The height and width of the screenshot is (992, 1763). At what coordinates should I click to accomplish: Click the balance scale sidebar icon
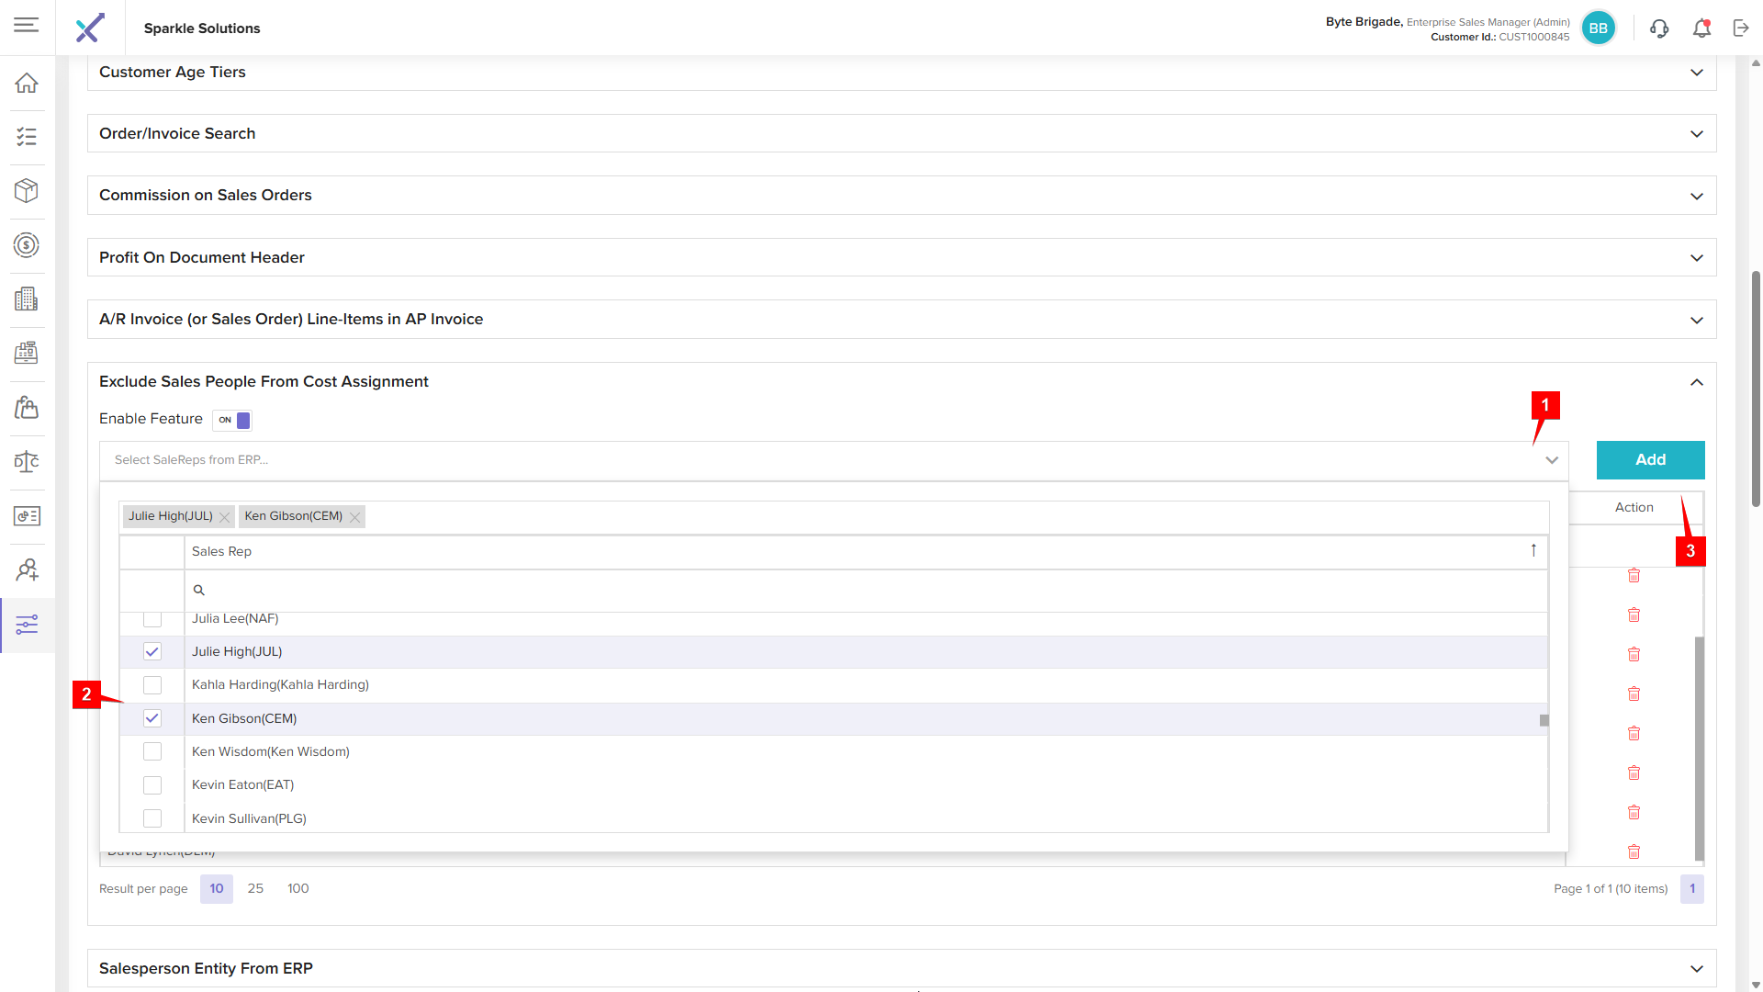[x=27, y=462]
